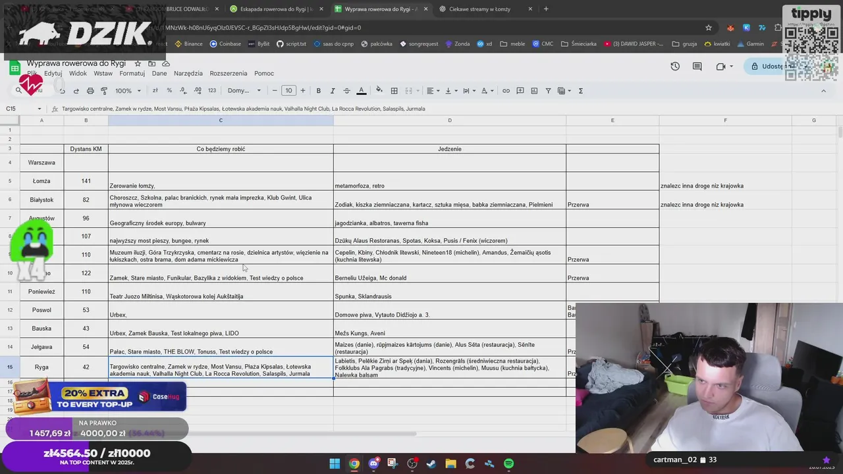Select column C header

(x=221, y=120)
